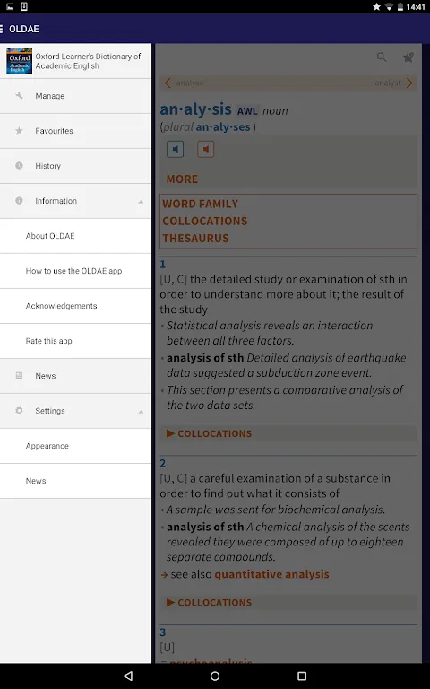
Task: Open History in the drawer
Action: click(x=75, y=166)
